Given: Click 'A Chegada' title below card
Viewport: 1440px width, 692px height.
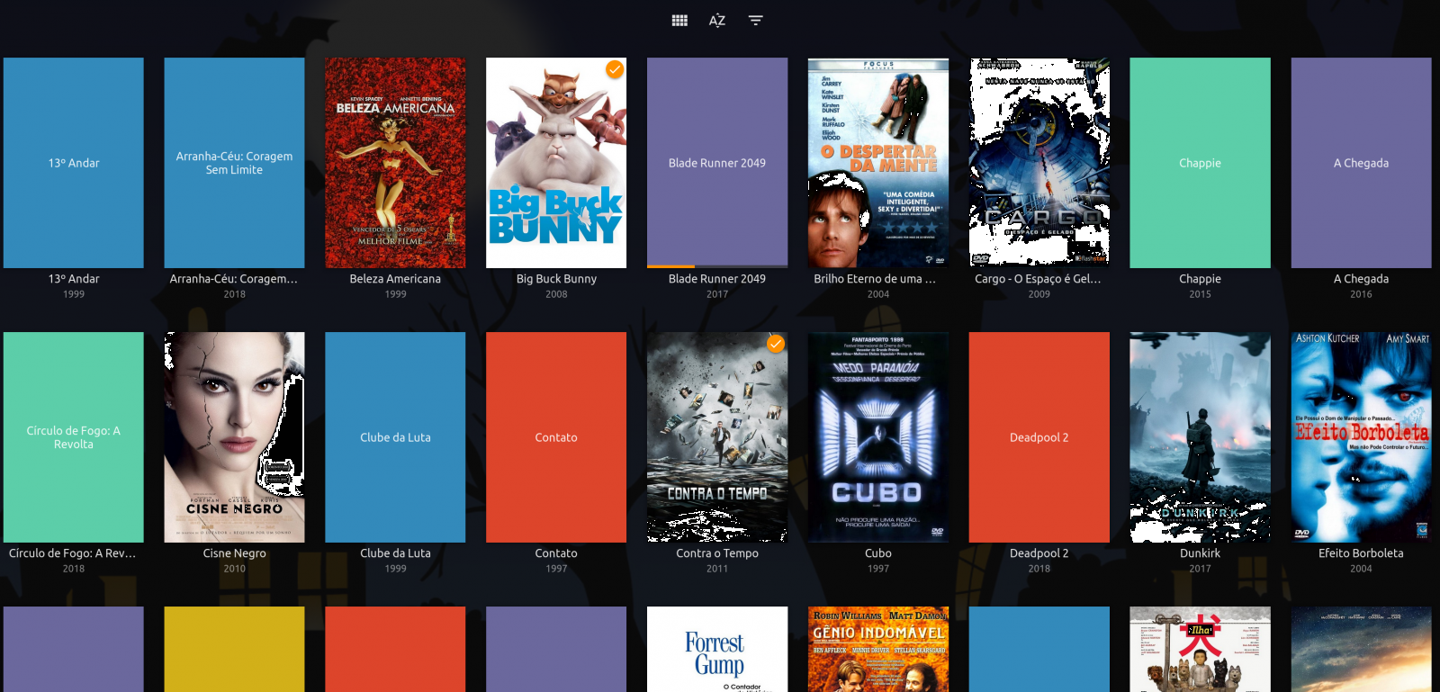Looking at the screenshot, I should tap(1361, 279).
